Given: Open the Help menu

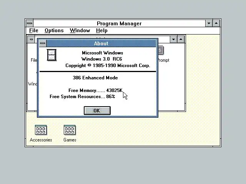Looking at the screenshot, I should pyautogui.click(x=102, y=31).
